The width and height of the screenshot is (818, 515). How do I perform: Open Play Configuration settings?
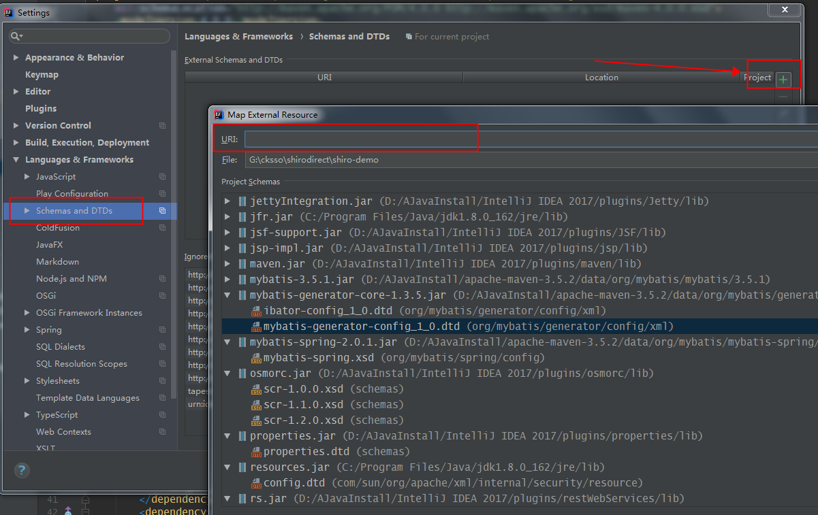tap(72, 194)
